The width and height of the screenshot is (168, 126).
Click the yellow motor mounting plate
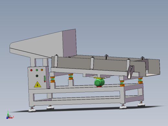[x=99, y=78]
